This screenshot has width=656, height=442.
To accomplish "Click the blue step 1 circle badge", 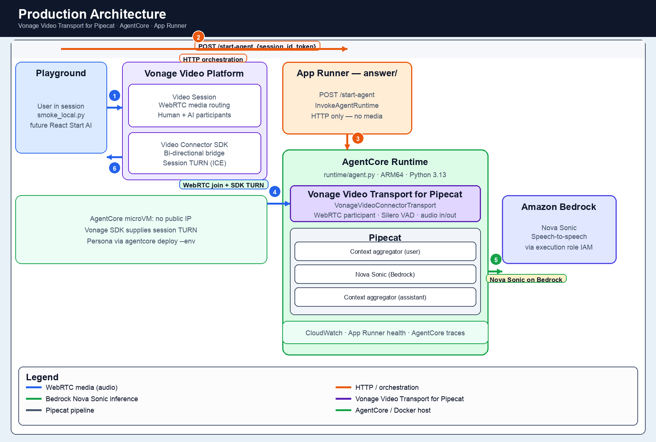I will 114,96.
